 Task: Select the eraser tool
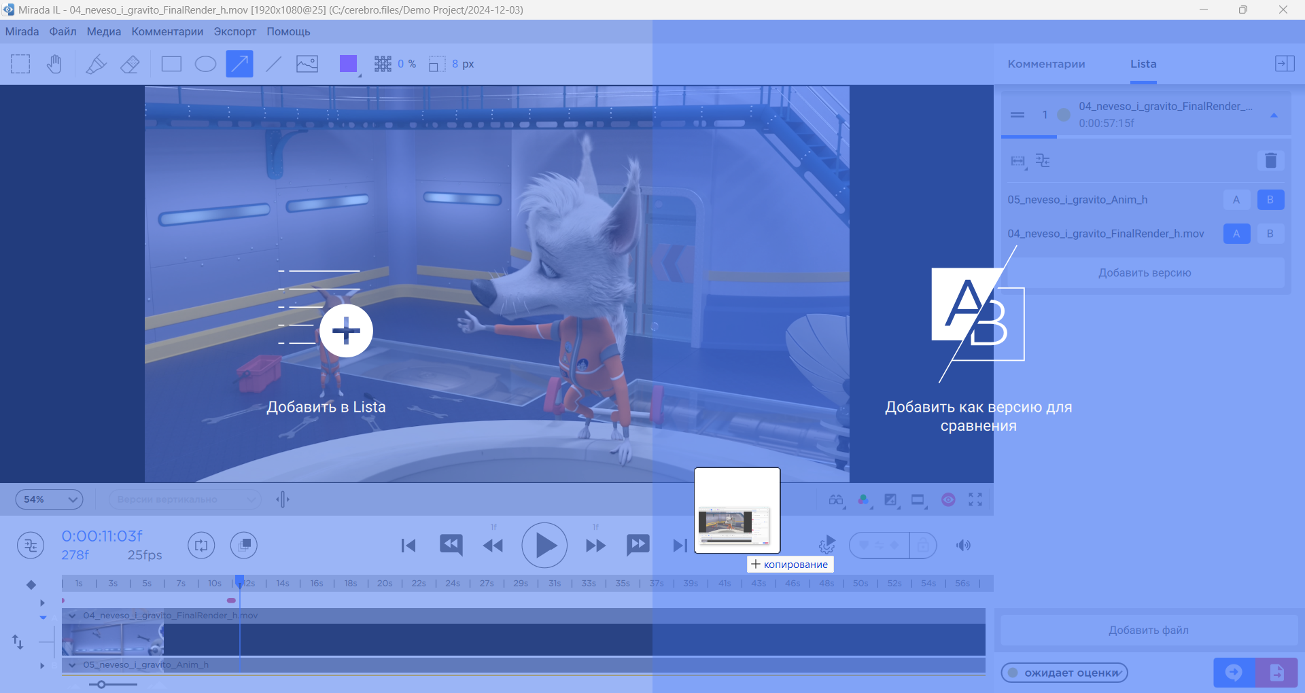pos(130,64)
